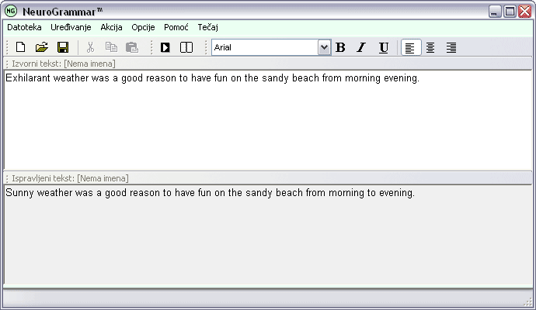Align text to the left

[410, 47]
